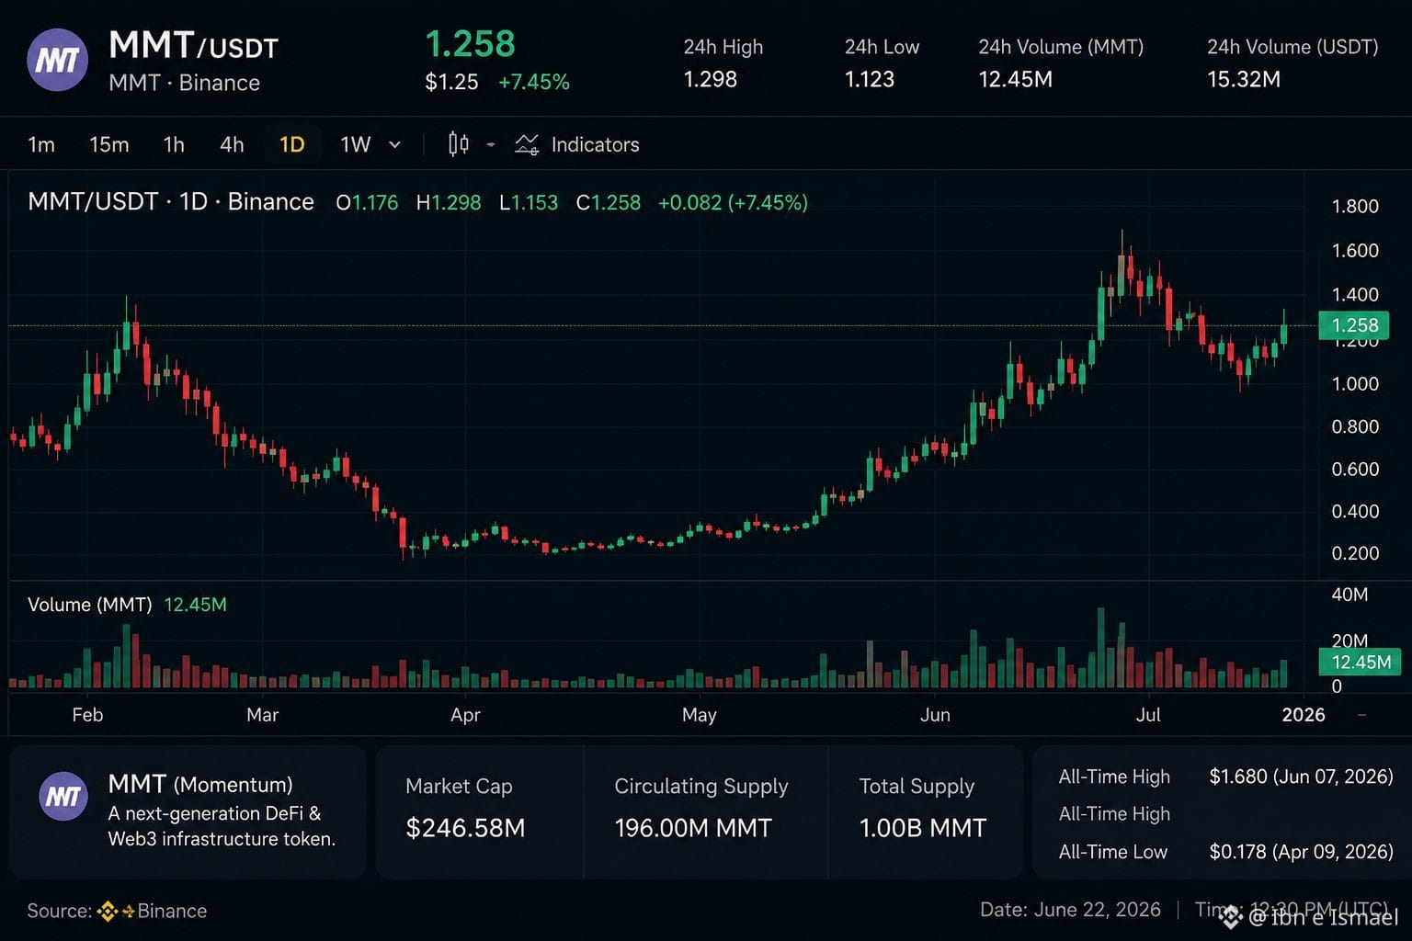Image resolution: width=1412 pixels, height=941 pixels.
Task: Click the low value L1.153 in legend
Action: click(529, 202)
